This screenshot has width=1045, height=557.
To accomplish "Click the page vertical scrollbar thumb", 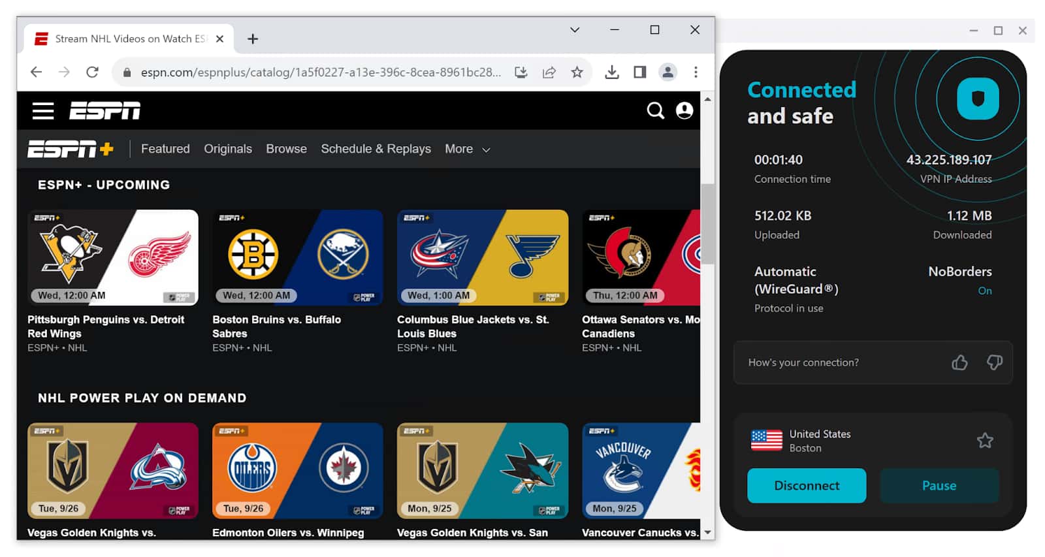I will click(x=707, y=223).
